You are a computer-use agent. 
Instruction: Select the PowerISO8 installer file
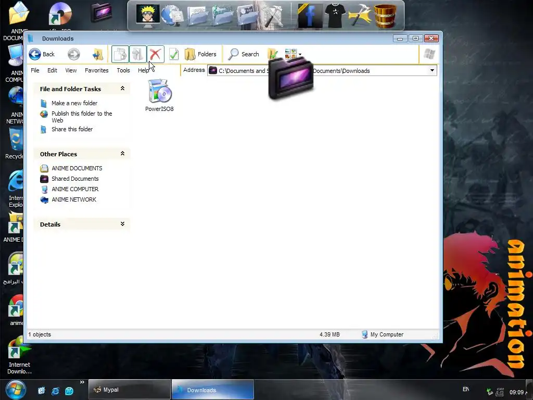tap(159, 95)
